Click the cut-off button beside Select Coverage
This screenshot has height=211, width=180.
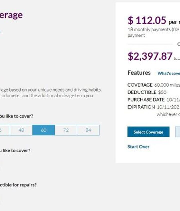(x=178, y=132)
